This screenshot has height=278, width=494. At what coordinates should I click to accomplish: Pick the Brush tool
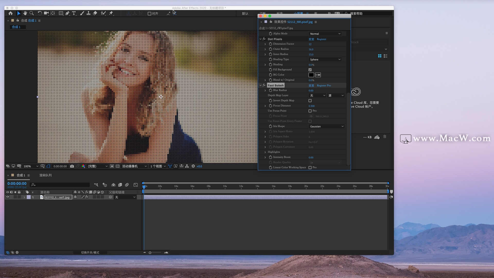click(82, 13)
